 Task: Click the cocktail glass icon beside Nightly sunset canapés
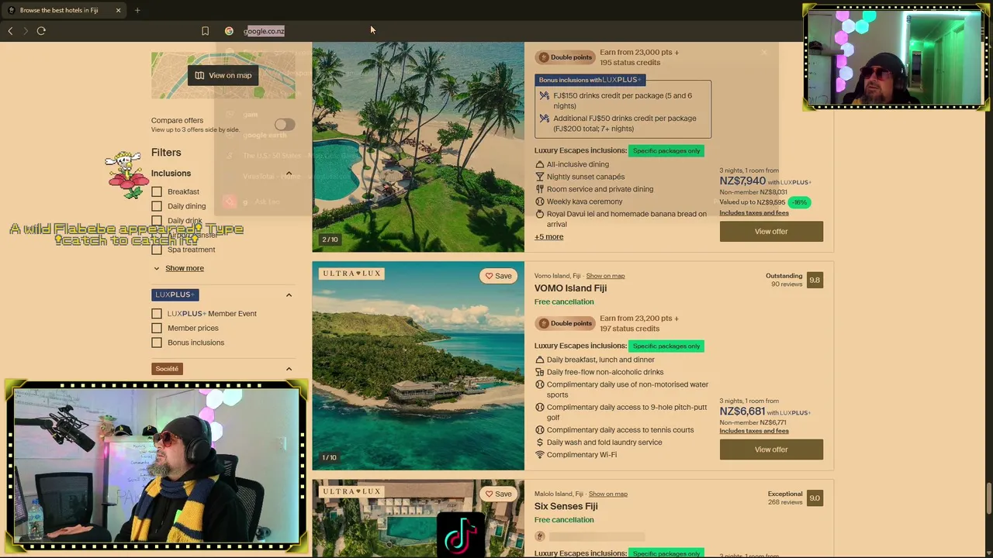tap(540, 177)
